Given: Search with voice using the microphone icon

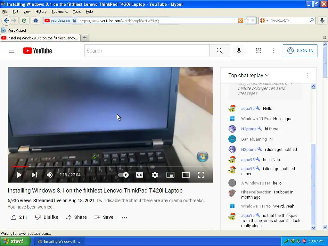Looking at the screenshot, I should 239,51.
